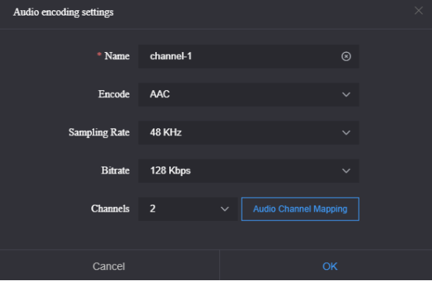Open the Channels dropdown showing 2
This screenshot has height=281, width=432.
click(188, 209)
